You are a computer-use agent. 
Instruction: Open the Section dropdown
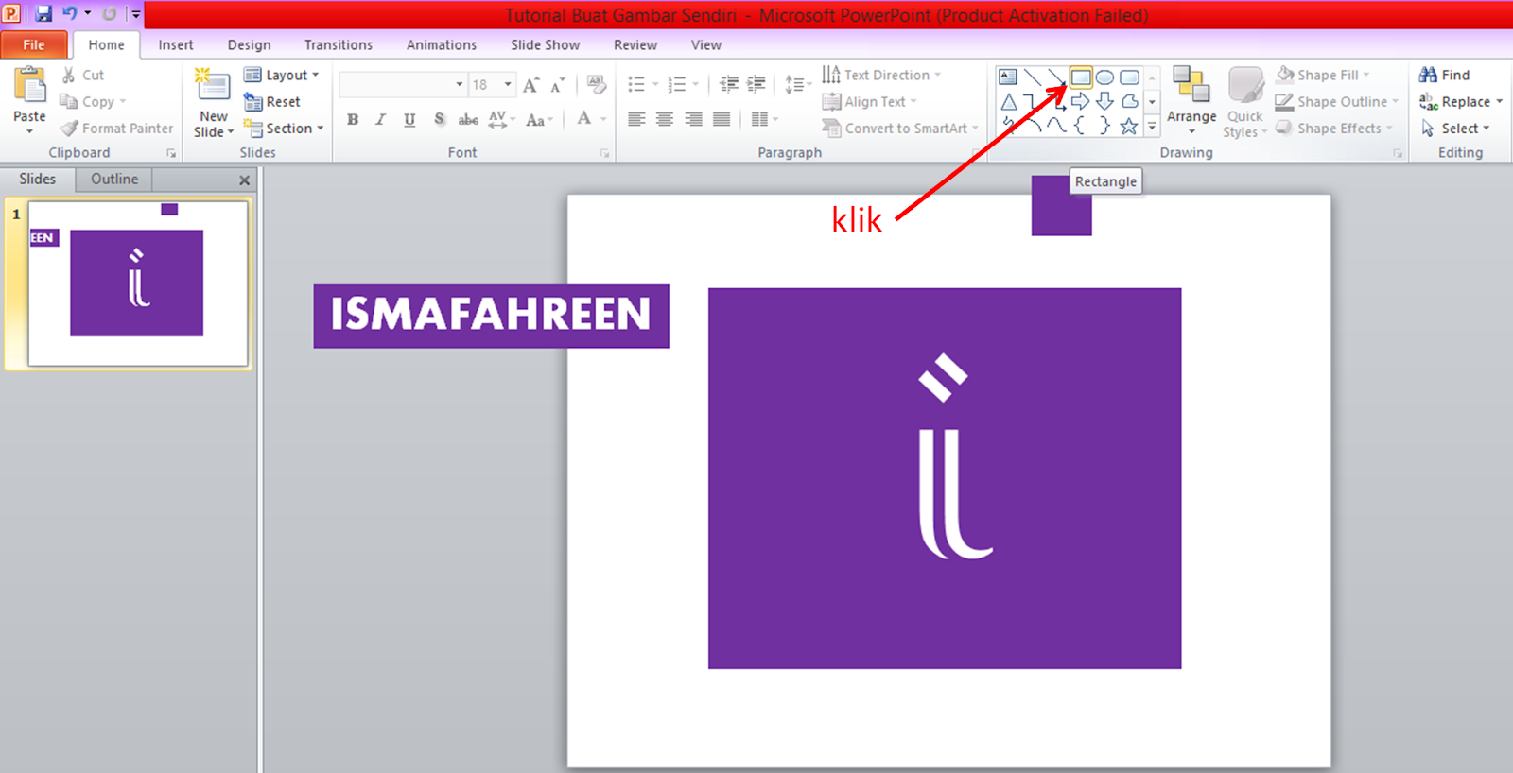[x=284, y=128]
